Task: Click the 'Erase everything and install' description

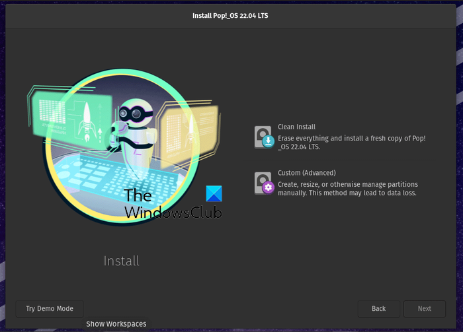Action: click(352, 143)
